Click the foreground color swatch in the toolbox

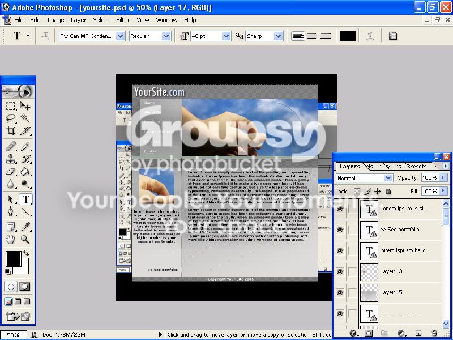coord(13,259)
